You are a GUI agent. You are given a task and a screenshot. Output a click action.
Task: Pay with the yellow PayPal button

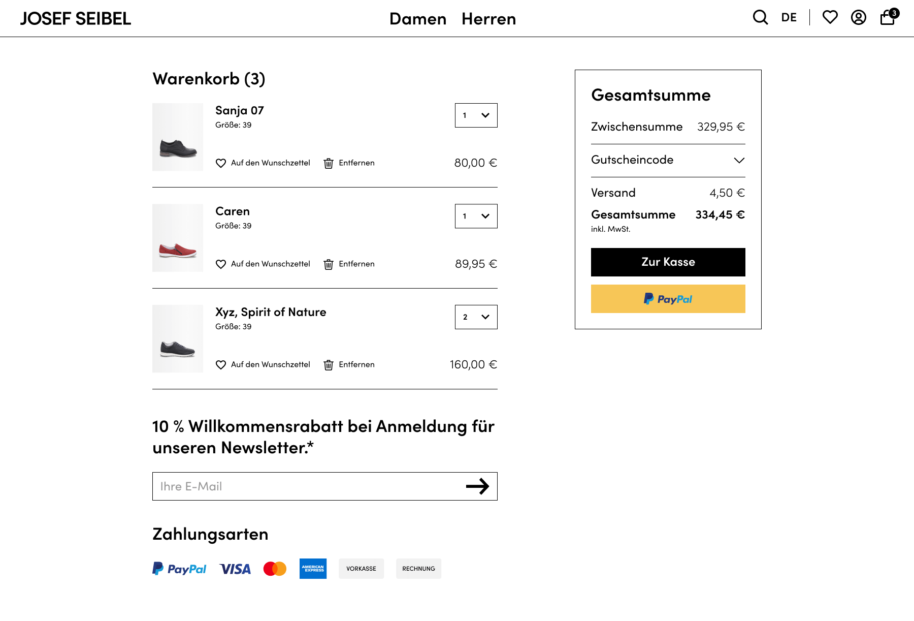point(668,299)
